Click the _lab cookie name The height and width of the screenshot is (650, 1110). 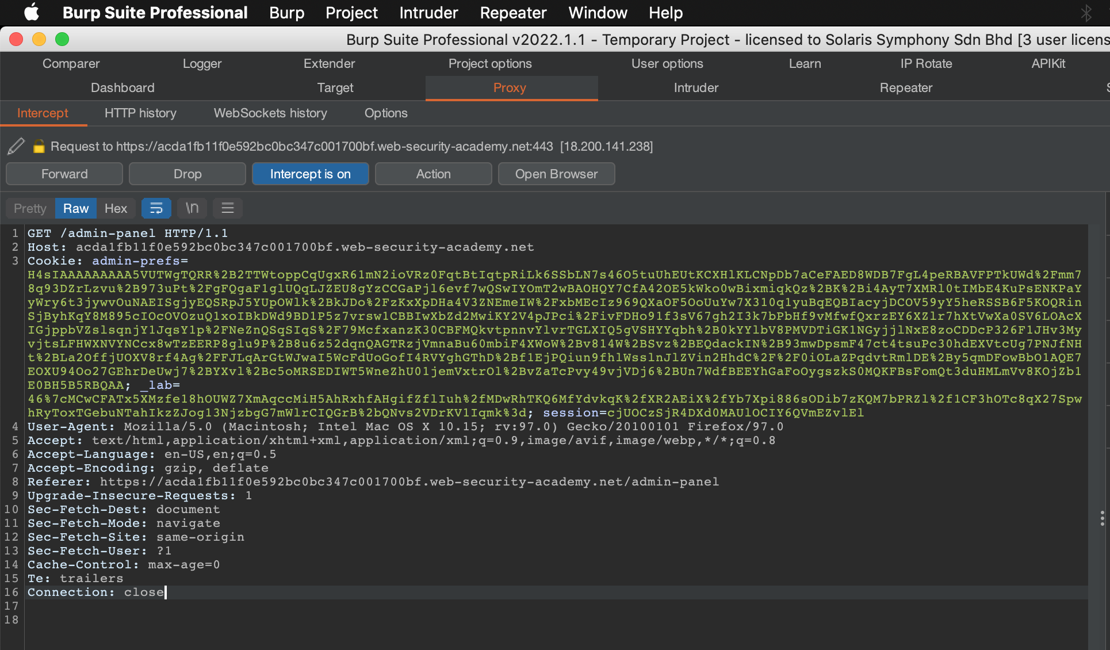pos(156,385)
